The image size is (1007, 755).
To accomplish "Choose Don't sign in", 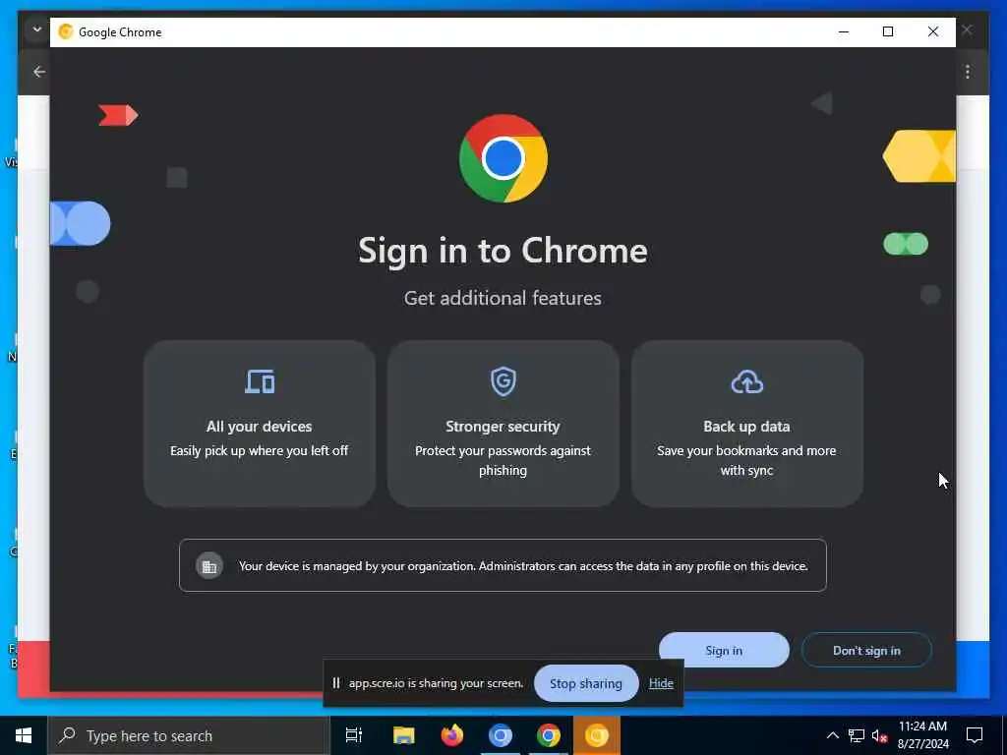I will tap(866, 650).
